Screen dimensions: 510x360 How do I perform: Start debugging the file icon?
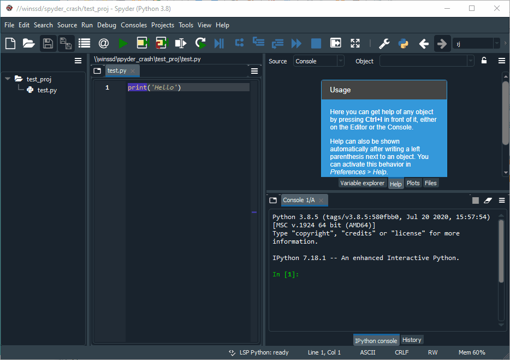click(x=219, y=43)
